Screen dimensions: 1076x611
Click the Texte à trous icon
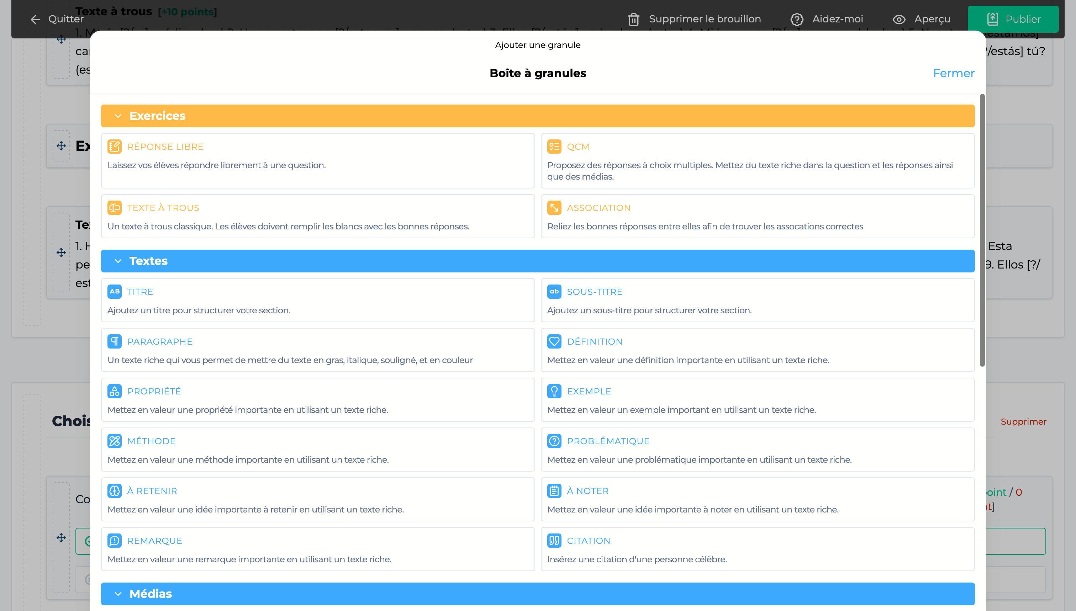click(114, 208)
